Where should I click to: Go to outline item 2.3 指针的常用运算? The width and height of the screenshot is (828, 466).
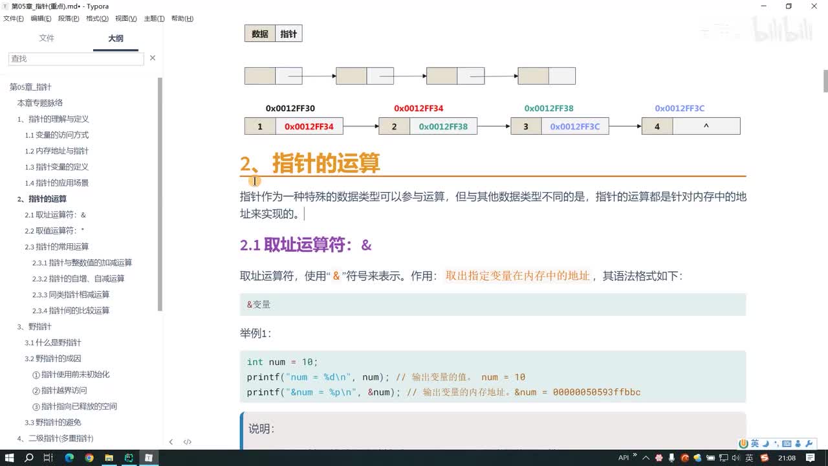pos(57,247)
